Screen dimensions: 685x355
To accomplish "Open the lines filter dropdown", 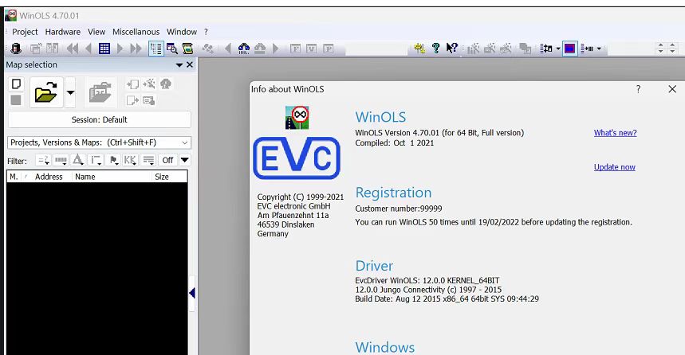I will pos(149,161).
